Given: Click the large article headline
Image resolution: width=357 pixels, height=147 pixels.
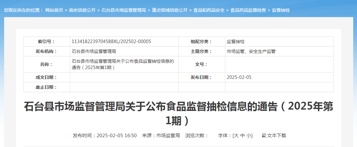Looking at the screenshot, I should tap(178, 114).
